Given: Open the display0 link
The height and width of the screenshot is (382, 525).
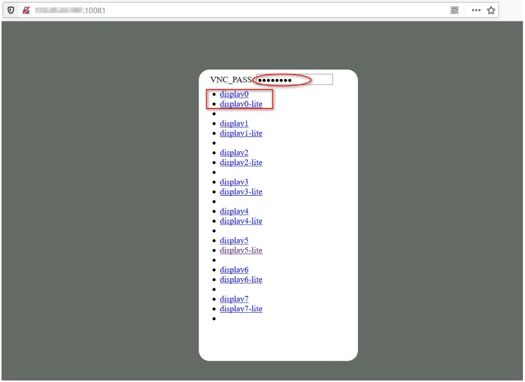Looking at the screenshot, I should coord(234,94).
